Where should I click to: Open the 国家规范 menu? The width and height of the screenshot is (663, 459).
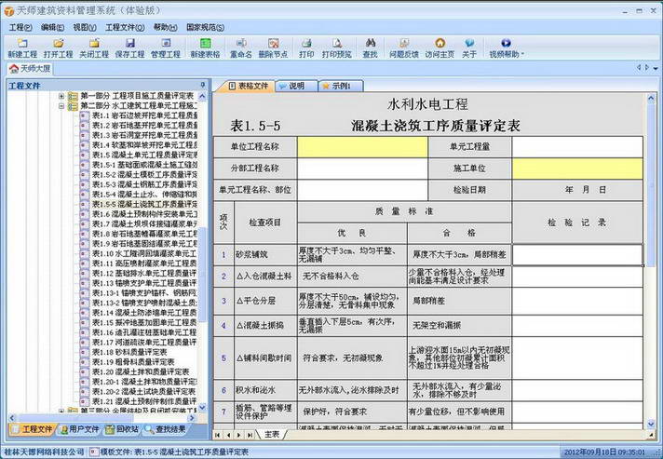click(x=205, y=28)
